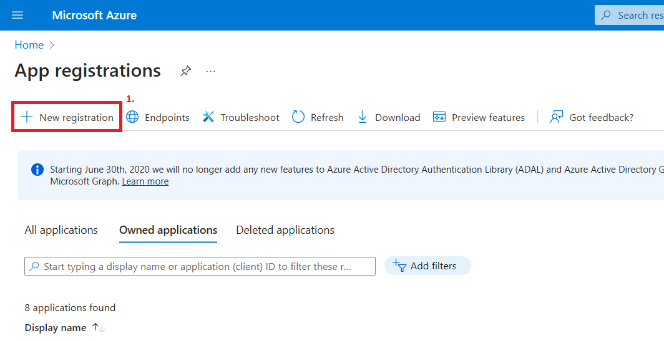Image resolution: width=664 pixels, height=341 pixels.
Task: Select the Owned applications tab
Action: pyautogui.click(x=168, y=230)
